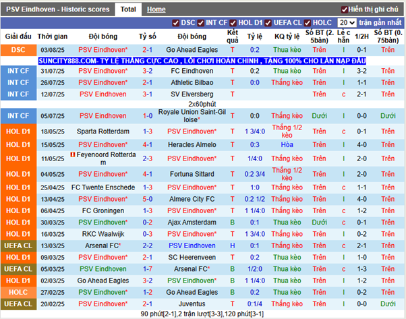Click the PSV Eindhoven - Historic scores title
The width and height of the screenshot is (406, 319).
(58, 9)
